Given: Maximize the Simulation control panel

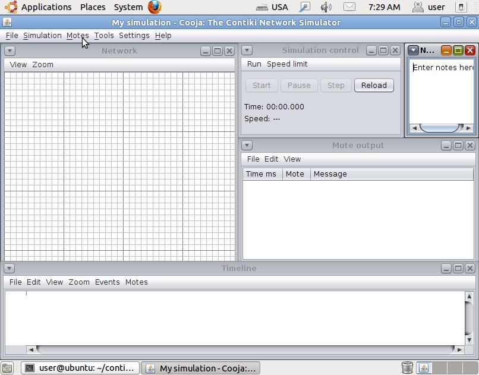Looking at the screenshot, I should tap(383, 50).
